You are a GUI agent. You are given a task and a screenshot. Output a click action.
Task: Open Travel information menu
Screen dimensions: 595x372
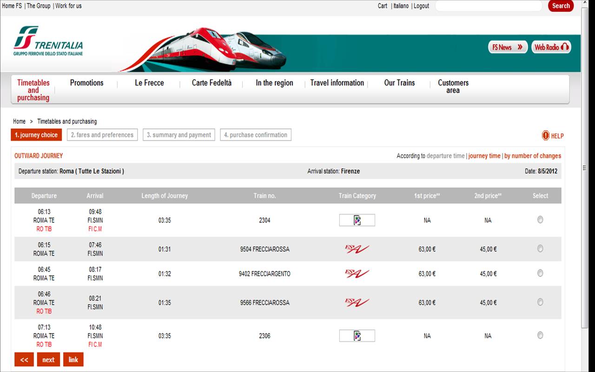337,83
